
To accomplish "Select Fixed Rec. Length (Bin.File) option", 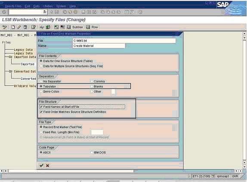I will point(59,132).
